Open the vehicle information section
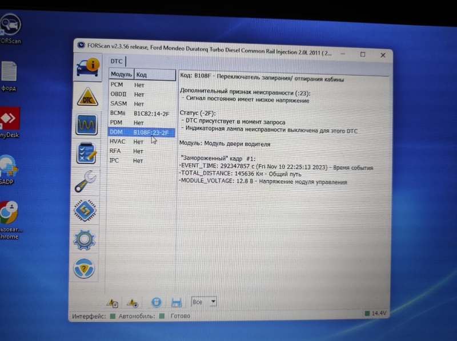 point(87,66)
